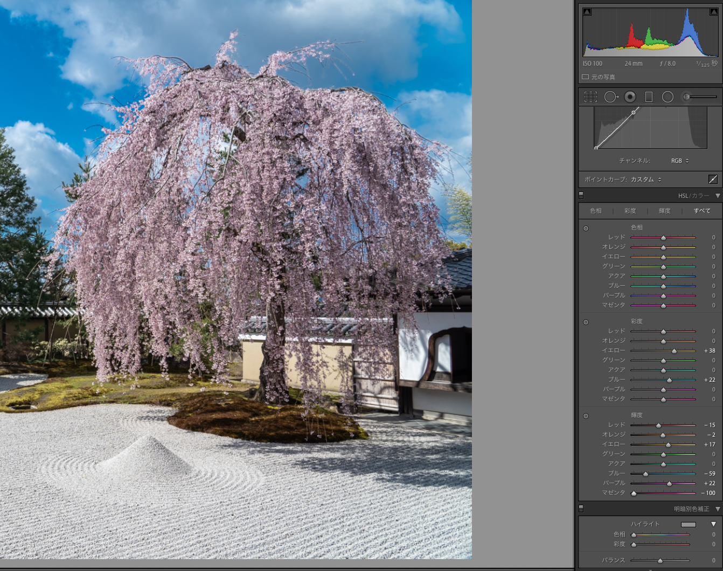
Task: Click the point curve edit icon
Action: click(713, 179)
